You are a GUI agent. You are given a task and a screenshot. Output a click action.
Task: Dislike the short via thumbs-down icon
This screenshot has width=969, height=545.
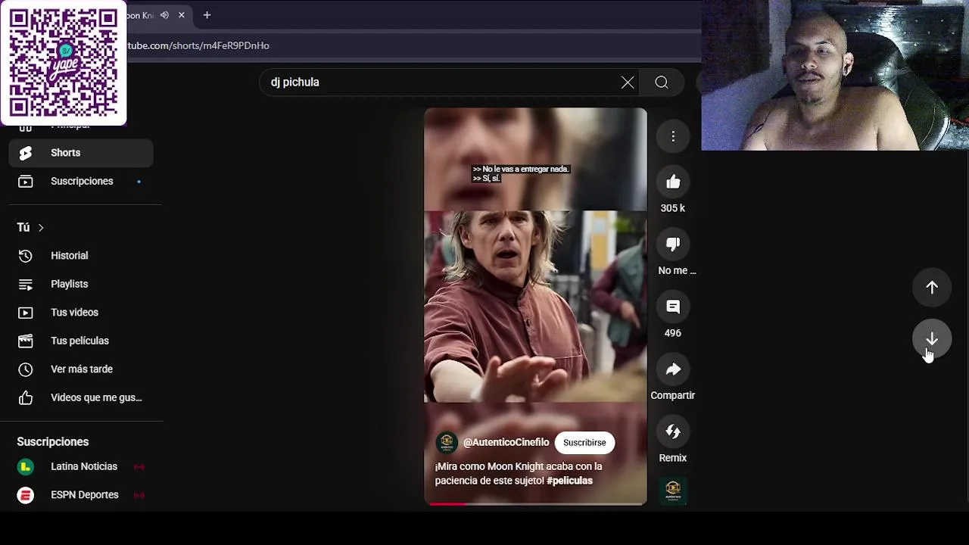673,244
